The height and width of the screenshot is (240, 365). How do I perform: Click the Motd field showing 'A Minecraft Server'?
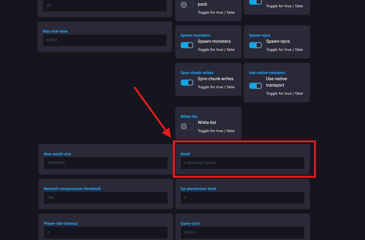(242, 163)
